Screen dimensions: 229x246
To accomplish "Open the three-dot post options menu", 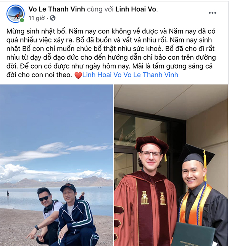I will (213, 13).
